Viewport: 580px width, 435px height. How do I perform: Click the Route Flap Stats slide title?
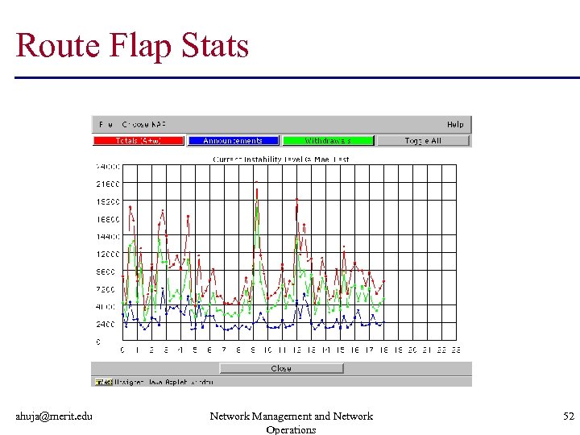(132, 46)
